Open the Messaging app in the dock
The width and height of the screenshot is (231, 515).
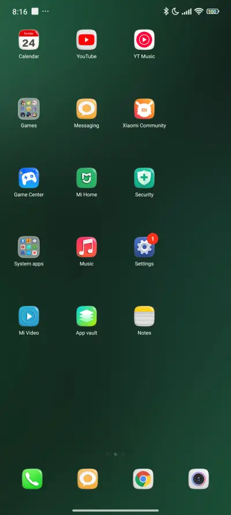(88, 479)
